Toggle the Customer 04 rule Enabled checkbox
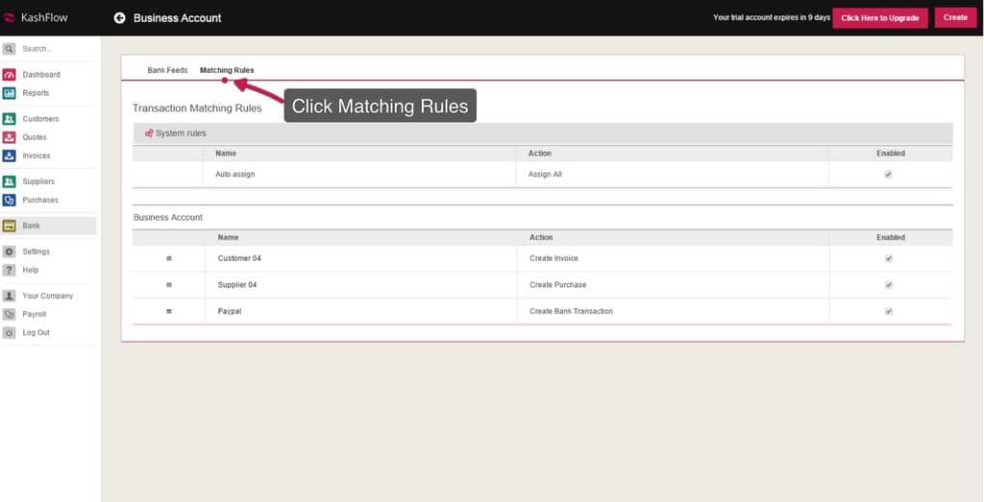The height and width of the screenshot is (502, 984). (x=888, y=258)
